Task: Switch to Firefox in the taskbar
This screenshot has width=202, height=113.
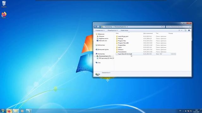Action: (9, 111)
